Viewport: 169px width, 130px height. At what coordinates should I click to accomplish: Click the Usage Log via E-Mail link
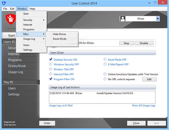tap(61, 106)
